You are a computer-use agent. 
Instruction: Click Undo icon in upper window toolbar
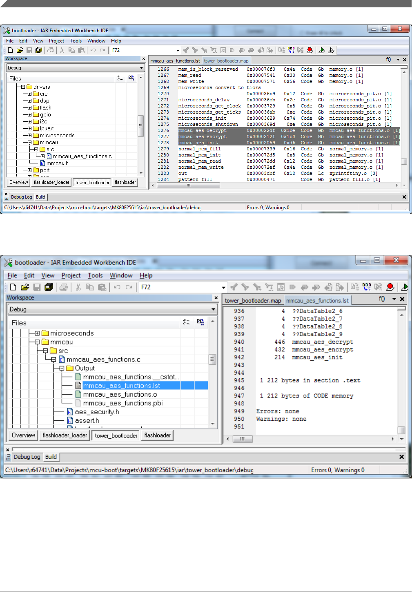[x=93, y=50]
